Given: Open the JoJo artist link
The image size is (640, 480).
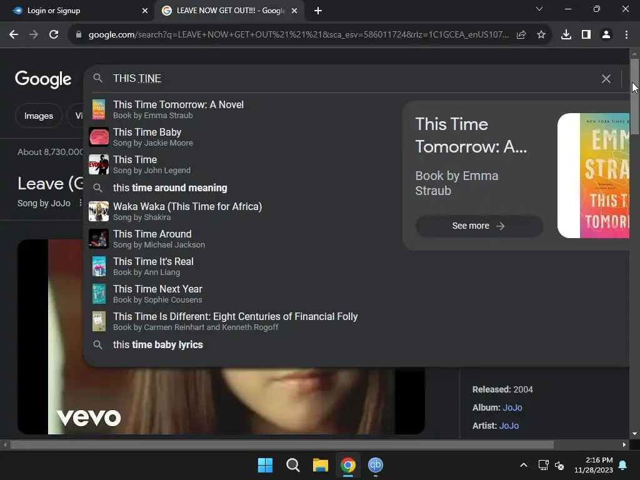Looking at the screenshot, I should 509,425.
